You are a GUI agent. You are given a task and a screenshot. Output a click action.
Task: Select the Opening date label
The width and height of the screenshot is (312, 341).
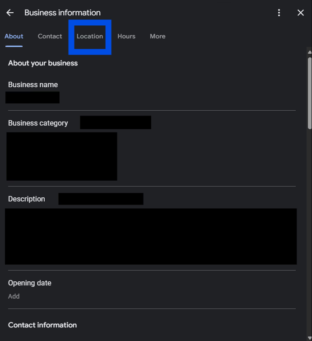30,283
